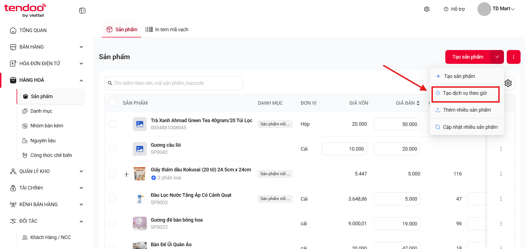
Task: Click the red Tạo sản phẩm button
Action: click(468, 57)
